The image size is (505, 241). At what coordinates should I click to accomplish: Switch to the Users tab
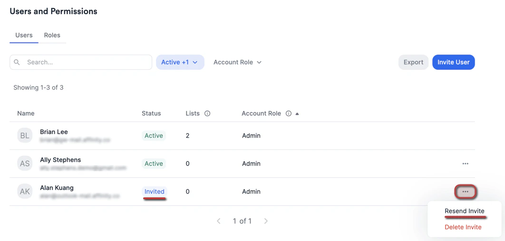24,36
